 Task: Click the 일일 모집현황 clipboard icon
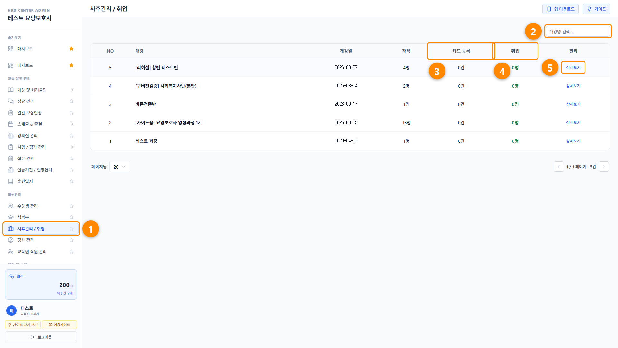(x=11, y=113)
